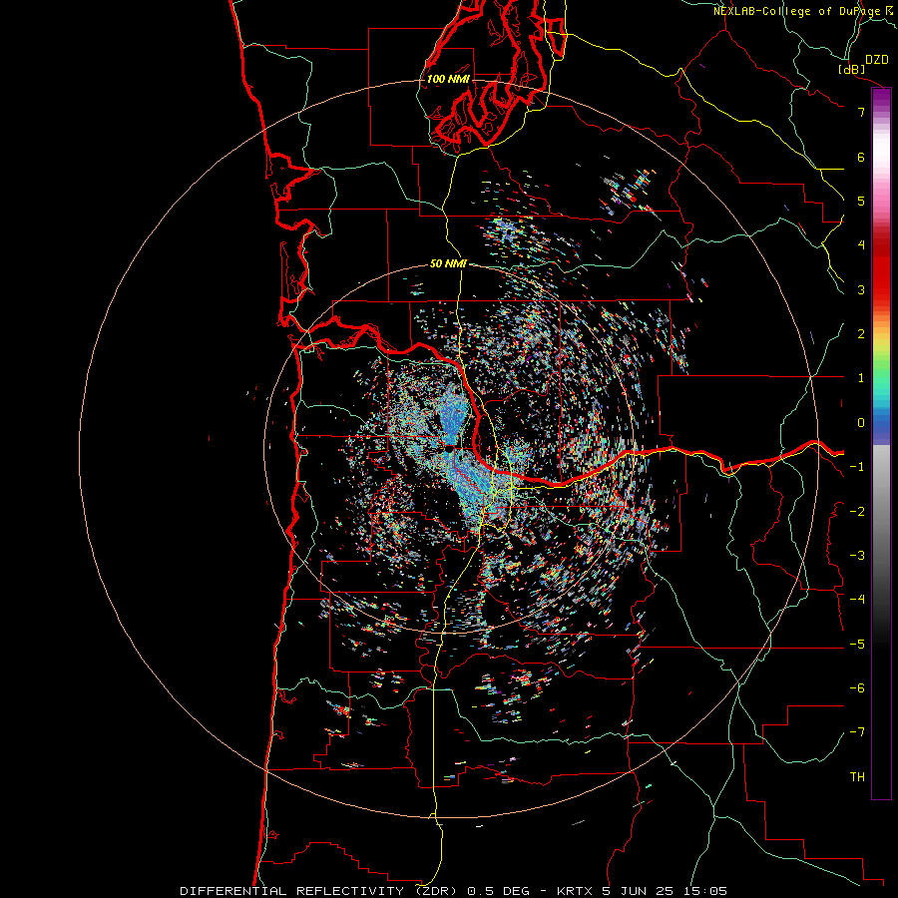
Task: Click the 15:05 timestamp
Action: [703, 891]
